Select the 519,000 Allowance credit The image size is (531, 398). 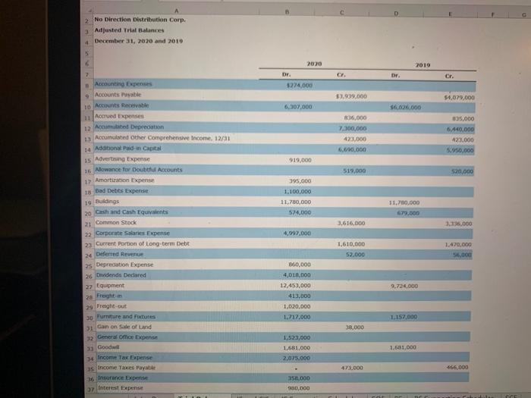pos(354,171)
